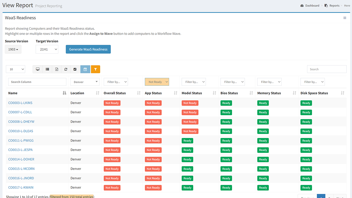Open the Assign to Wave calendar icon

tap(85, 69)
